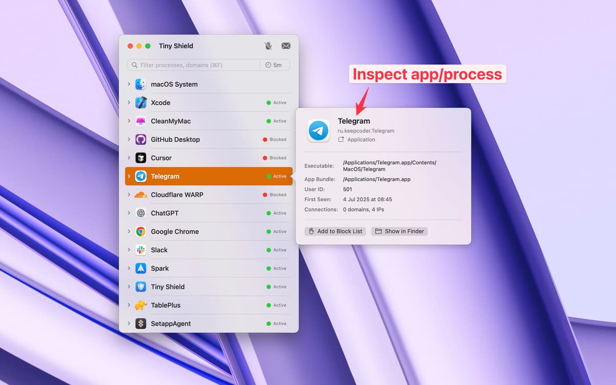Screen dimensions: 616x385
Task: Toggle the Active status for Google Chrome
Action: (x=277, y=232)
